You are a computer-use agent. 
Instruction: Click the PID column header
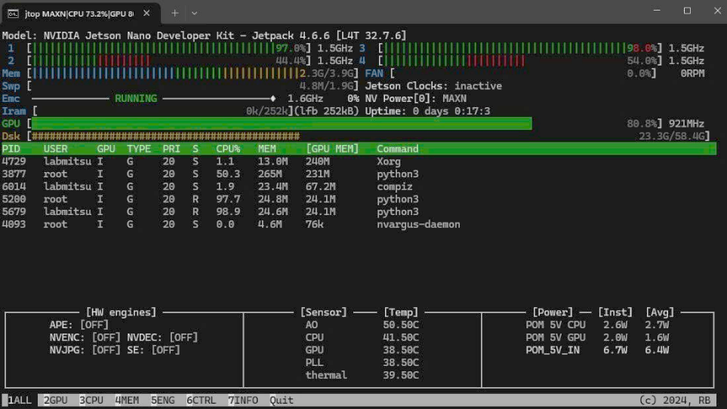coord(11,149)
